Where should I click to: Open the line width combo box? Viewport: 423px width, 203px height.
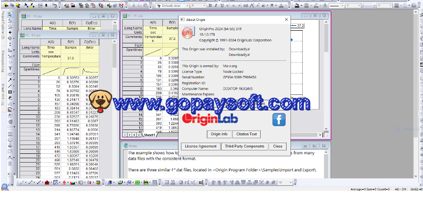point(353,5)
